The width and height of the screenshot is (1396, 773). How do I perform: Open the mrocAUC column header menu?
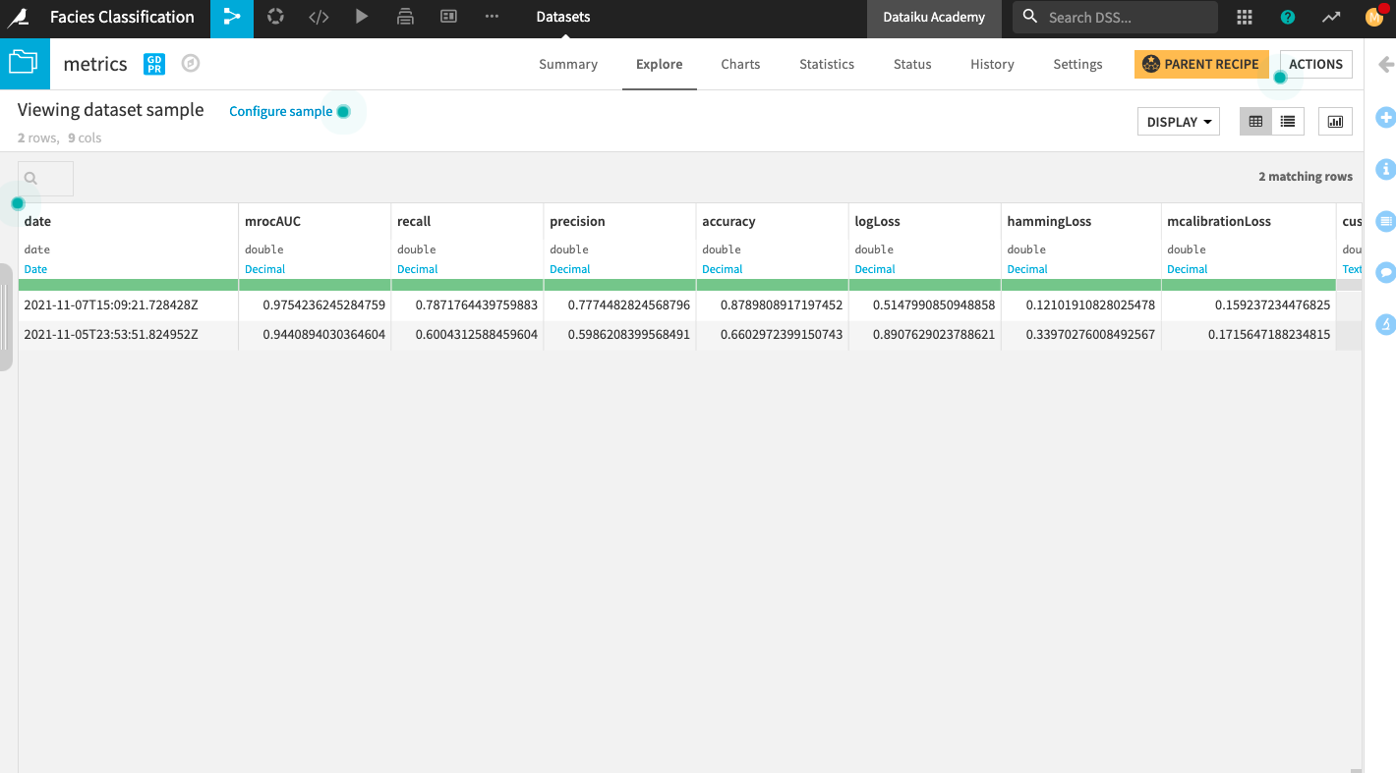(x=272, y=221)
